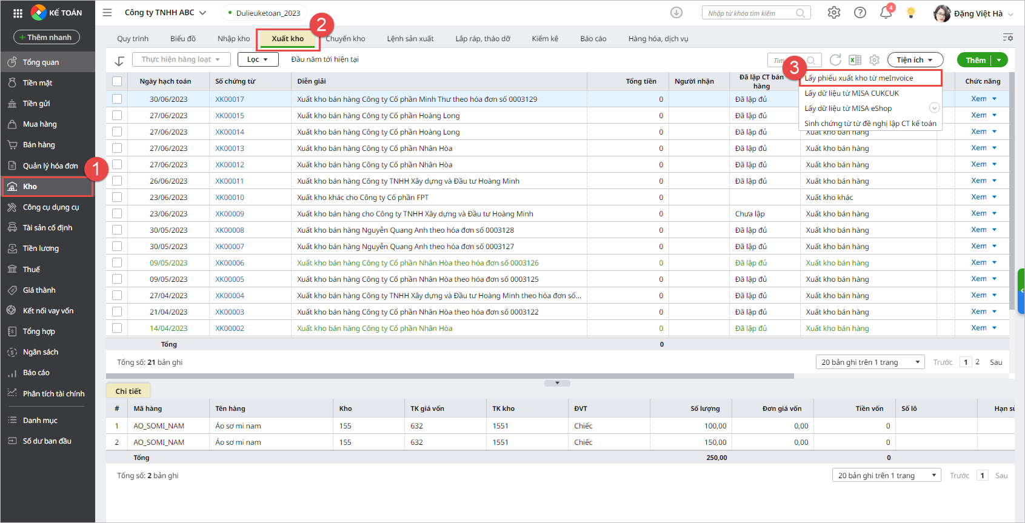Tick checkbox for voucher XK00014
The width and height of the screenshot is (1025, 523).
pyautogui.click(x=117, y=132)
